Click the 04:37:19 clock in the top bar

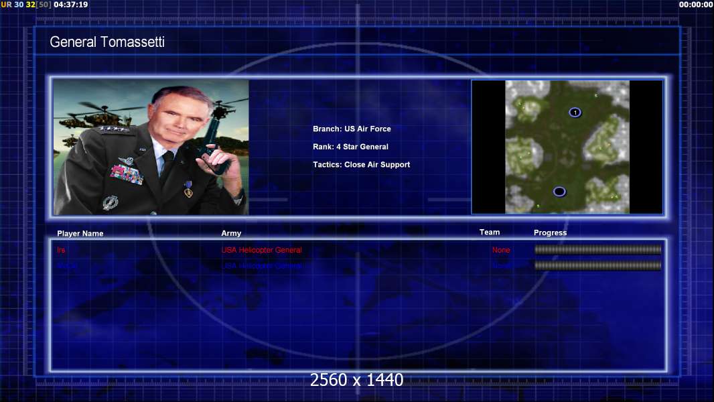tap(71, 5)
